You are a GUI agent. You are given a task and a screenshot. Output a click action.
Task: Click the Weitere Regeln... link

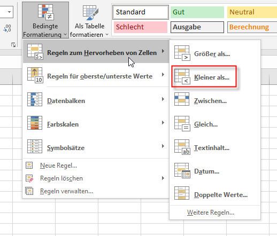(211, 213)
